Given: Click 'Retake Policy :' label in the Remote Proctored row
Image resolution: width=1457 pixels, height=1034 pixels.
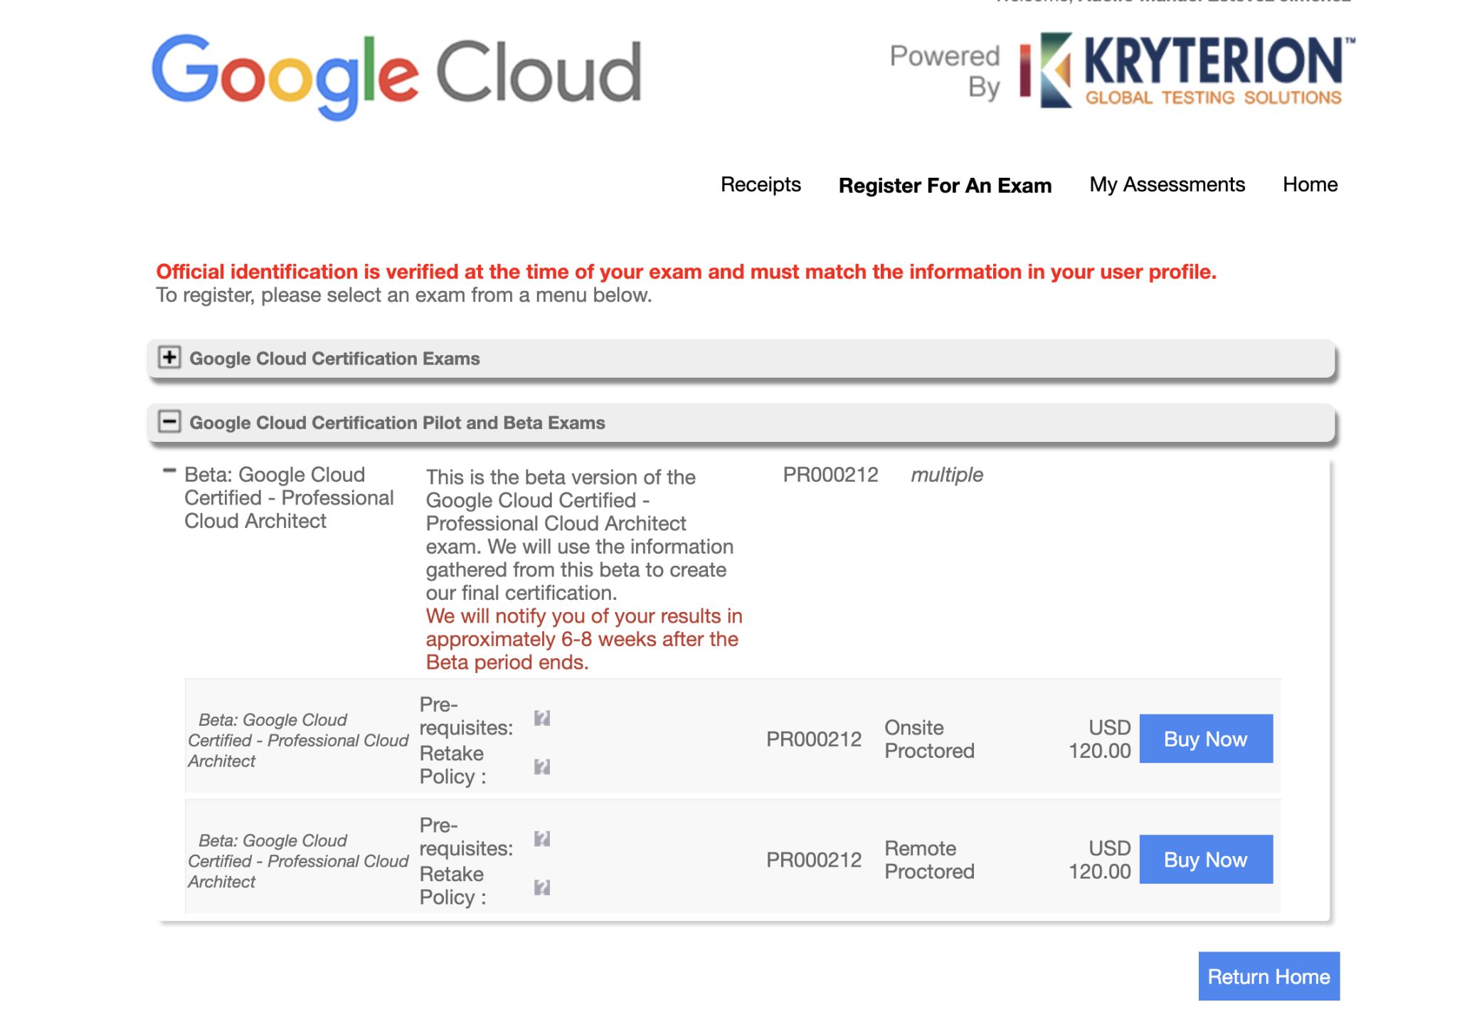Looking at the screenshot, I should [452, 886].
